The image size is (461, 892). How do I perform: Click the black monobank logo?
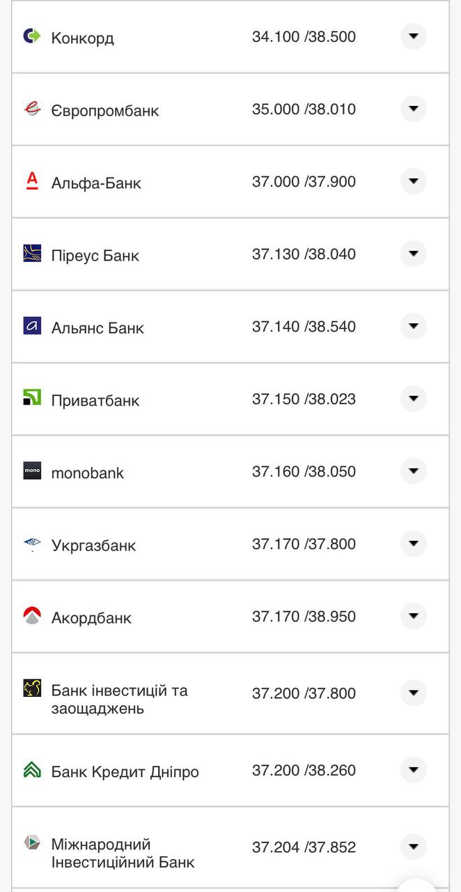[x=32, y=471]
